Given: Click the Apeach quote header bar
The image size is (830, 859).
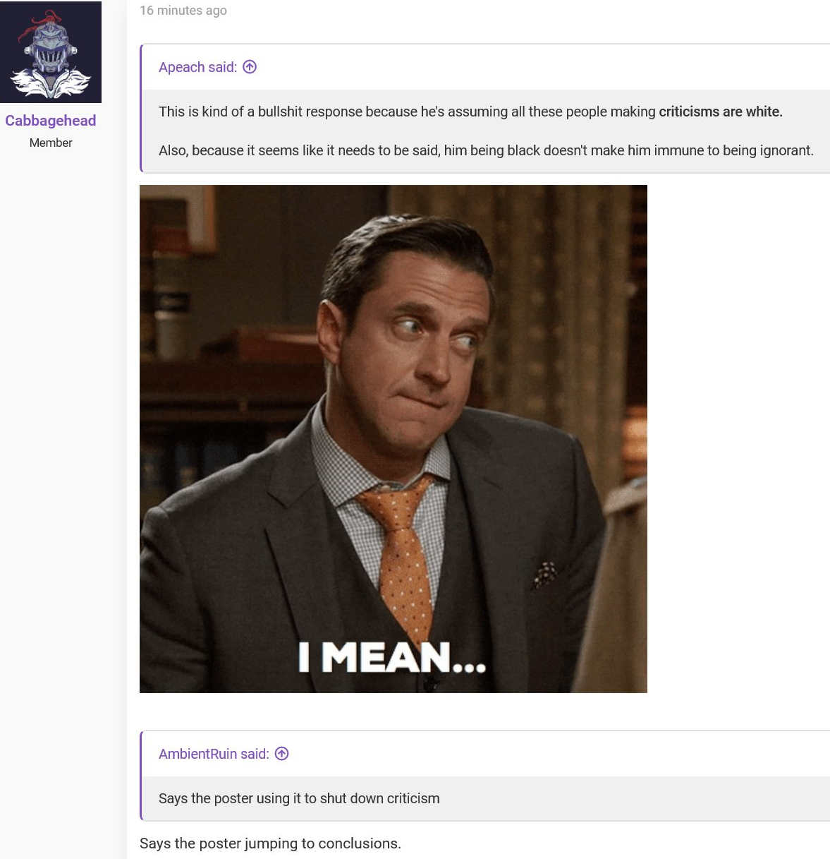Looking at the screenshot, I should click(487, 67).
